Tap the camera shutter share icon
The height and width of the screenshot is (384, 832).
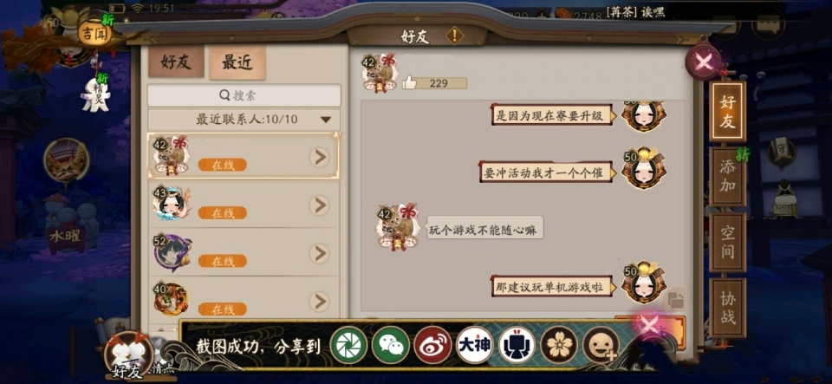(x=348, y=345)
